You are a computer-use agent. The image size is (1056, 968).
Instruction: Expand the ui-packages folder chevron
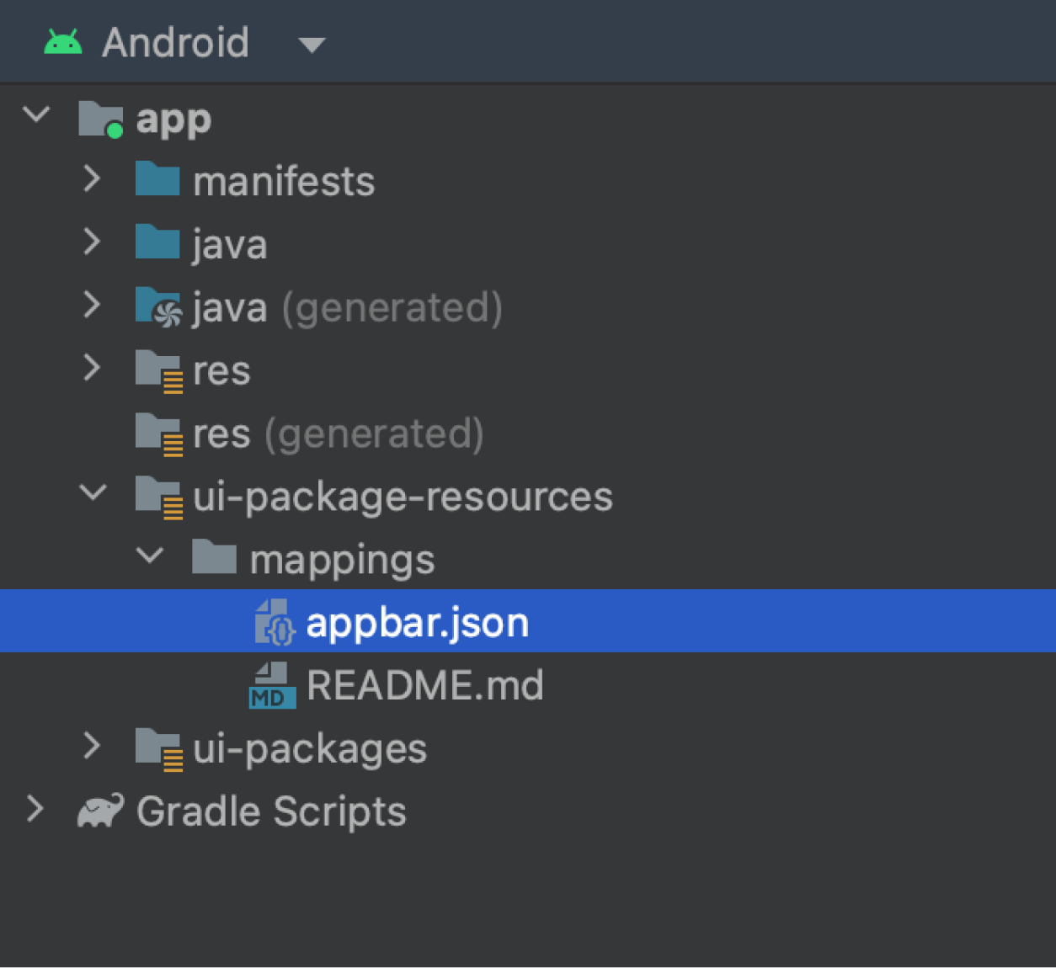(x=93, y=746)
